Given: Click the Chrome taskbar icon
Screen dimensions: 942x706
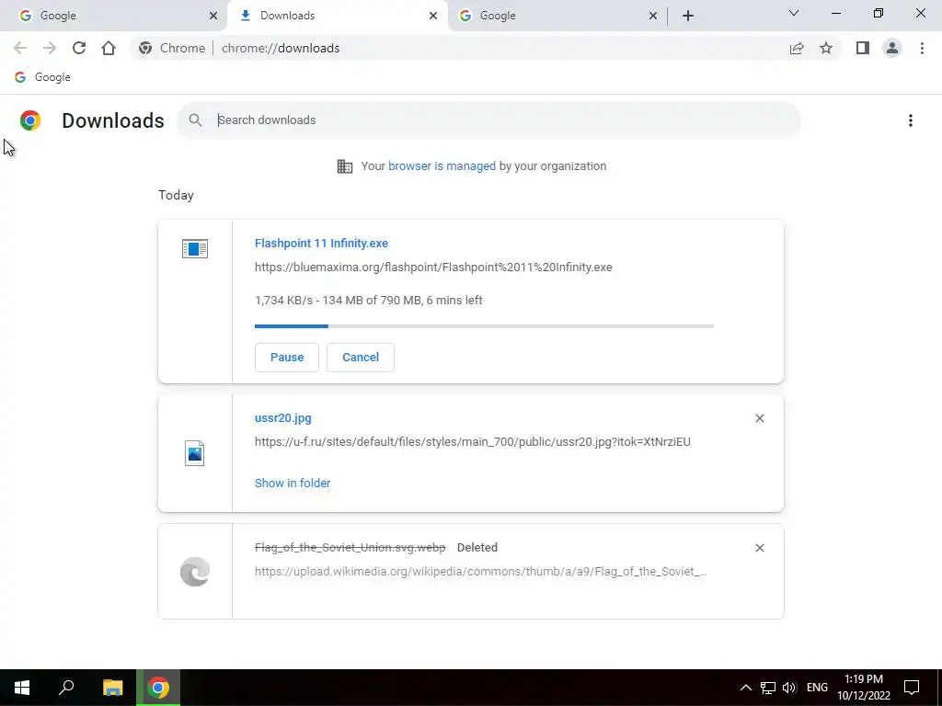Looking at the screenshot, I should tap(158, 688).
